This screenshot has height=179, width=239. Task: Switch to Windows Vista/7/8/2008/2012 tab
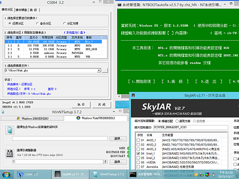click(x=96, y=118)
